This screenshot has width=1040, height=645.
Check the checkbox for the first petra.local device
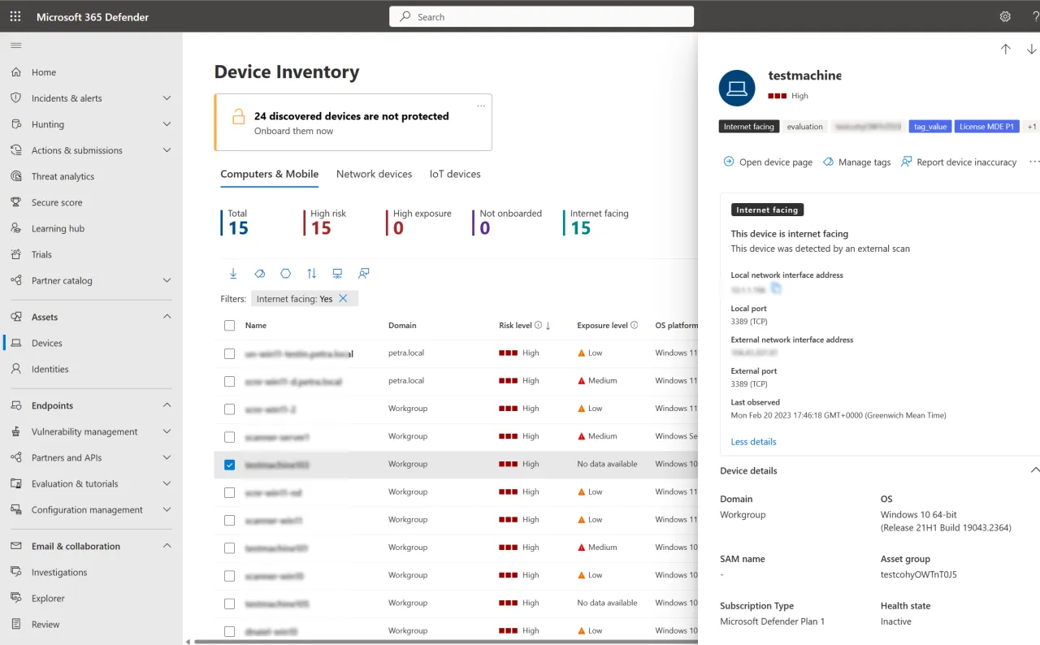click(x=228, y=353)
